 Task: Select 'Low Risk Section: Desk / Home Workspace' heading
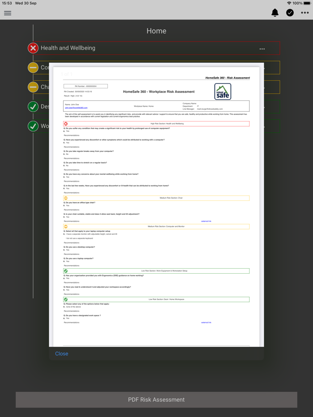[x=166, y=300]
